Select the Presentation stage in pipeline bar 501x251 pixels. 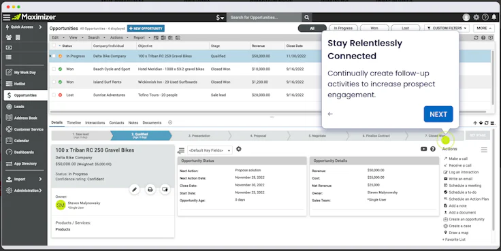(199, 136)
